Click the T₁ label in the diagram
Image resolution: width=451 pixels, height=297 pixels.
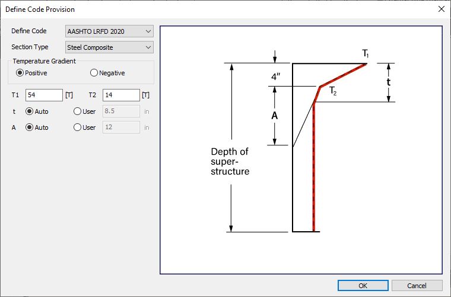tap(366, 54)
